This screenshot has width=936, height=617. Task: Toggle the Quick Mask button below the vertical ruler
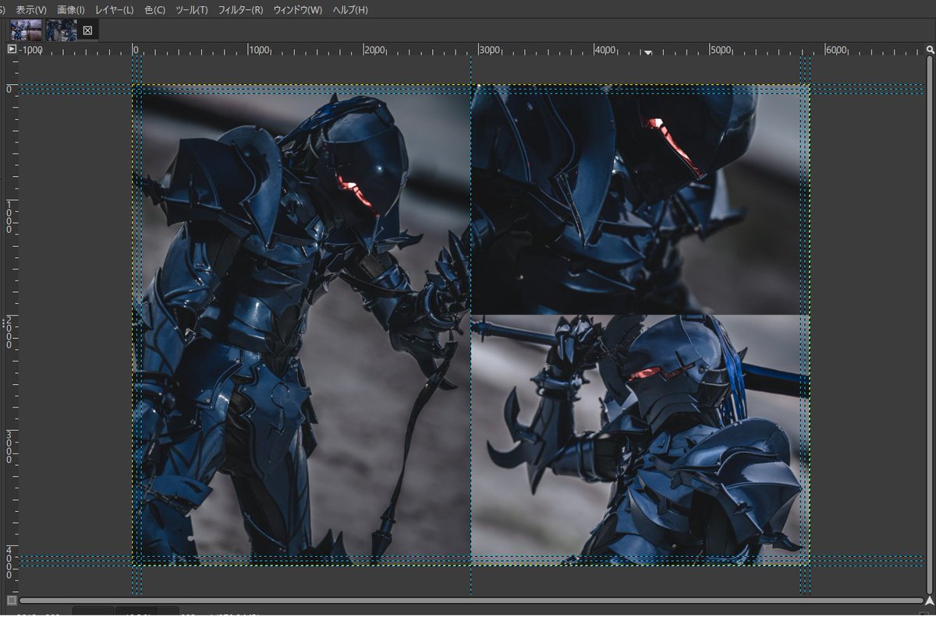[x=12, y=600]
